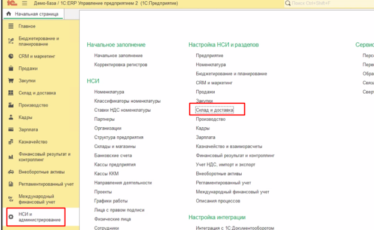Screen dimensions: 374x230
Task: Open Структура предприятия link
Action: tap(118, 137)
